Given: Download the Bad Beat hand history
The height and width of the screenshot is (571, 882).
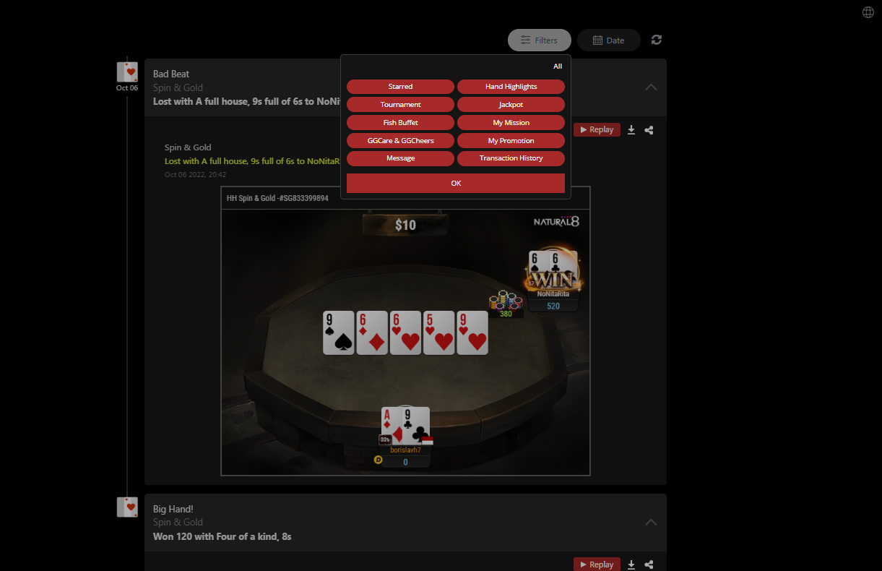Looking at the screenshot, I should pos(631,130).
